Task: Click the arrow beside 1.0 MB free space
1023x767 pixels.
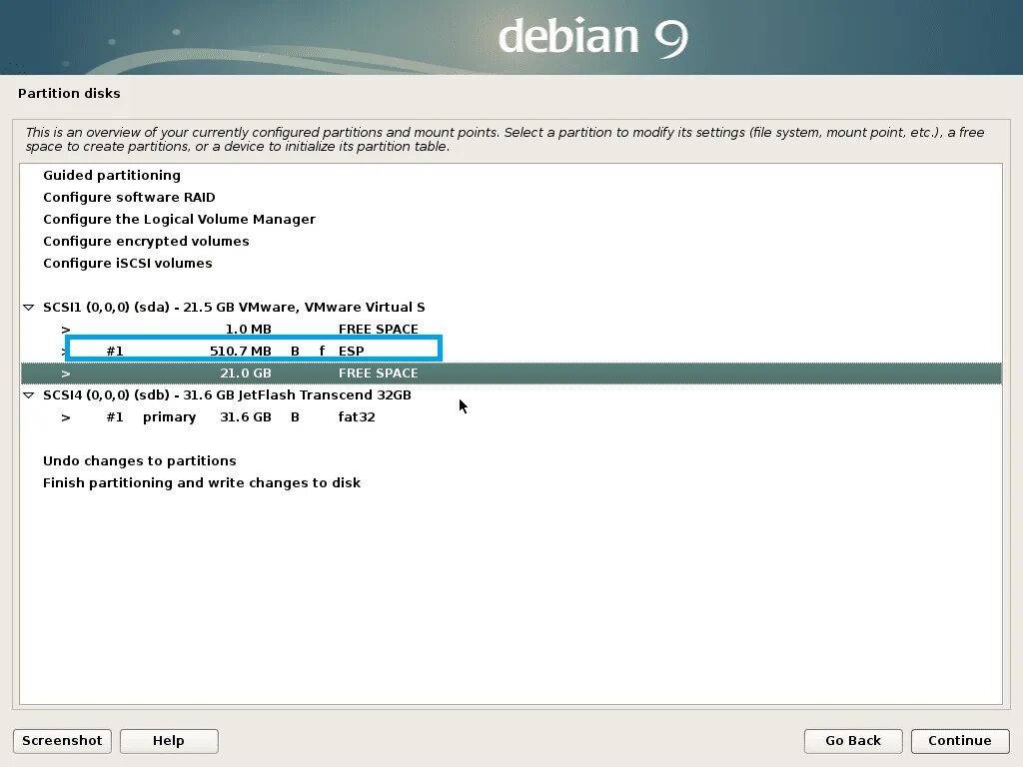Action: tap(66, 330)
